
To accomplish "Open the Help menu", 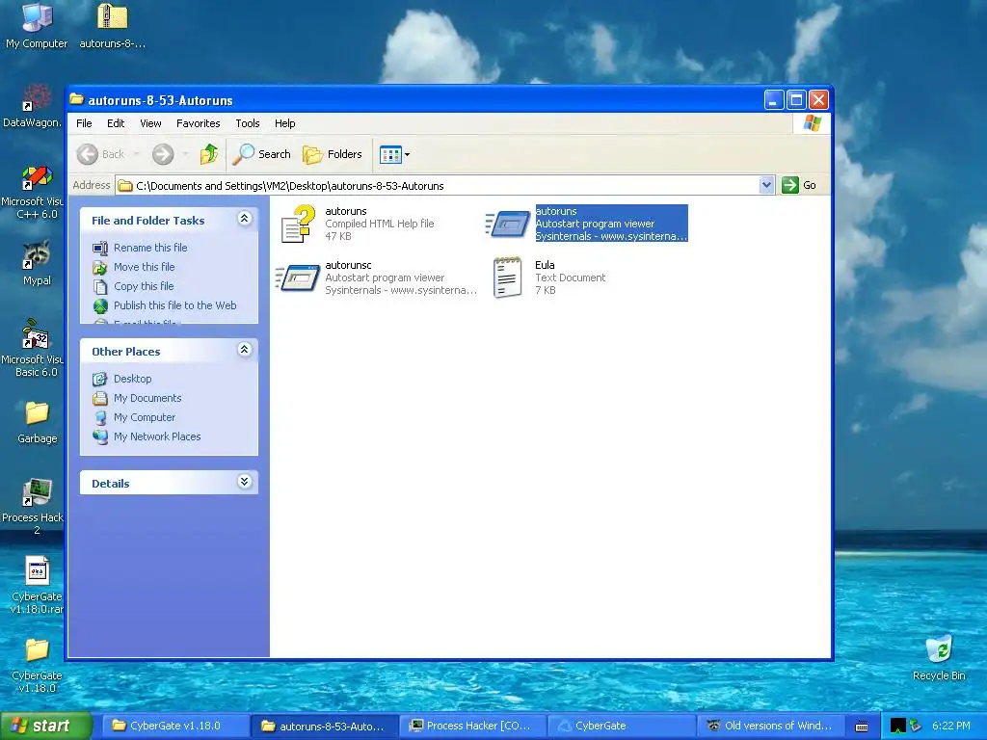I will click(284, 123).
